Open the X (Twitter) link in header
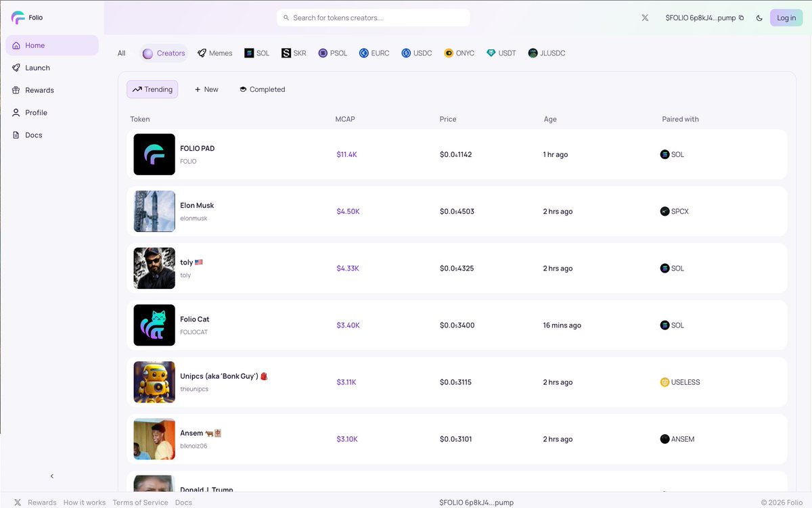The width and height of the screenshot is (812, 508). pyautogui.click(x=645, y=18)
